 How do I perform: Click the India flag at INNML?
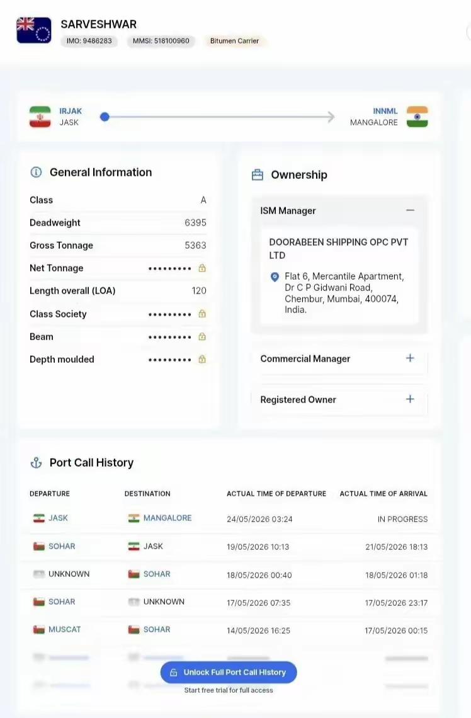tap(417, 117)
